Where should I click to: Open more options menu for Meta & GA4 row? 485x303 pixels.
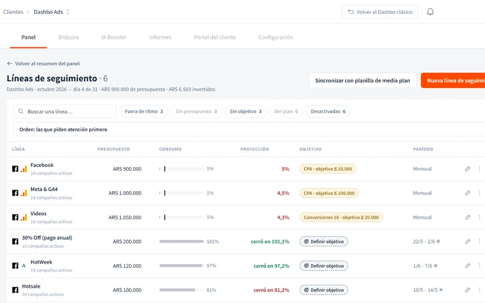480,193
